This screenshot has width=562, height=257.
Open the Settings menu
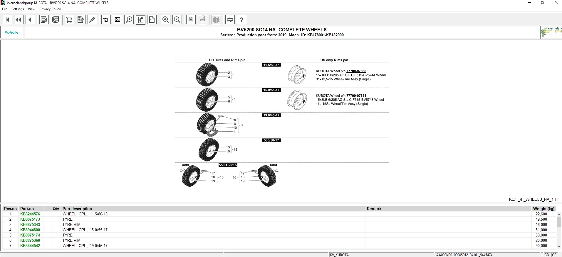click(18, 9)
